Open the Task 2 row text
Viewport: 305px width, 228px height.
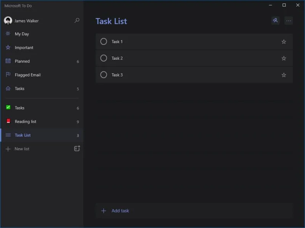[x=117, y=58]
